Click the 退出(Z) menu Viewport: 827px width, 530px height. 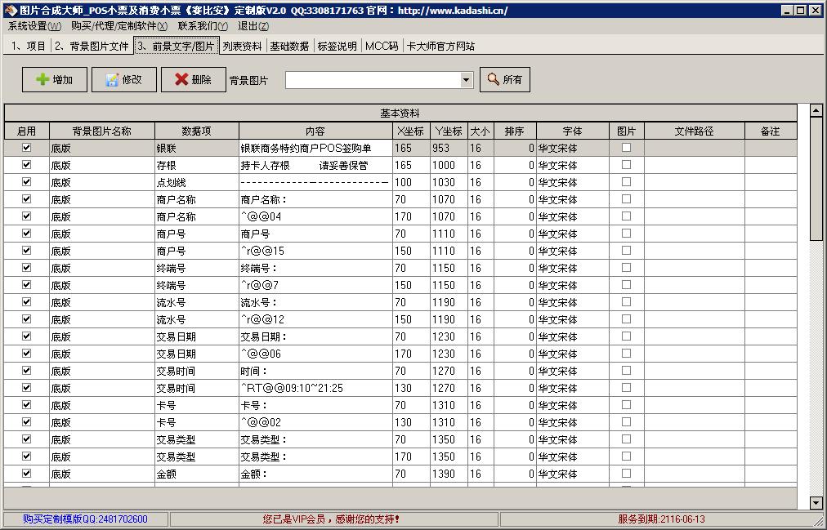[x=253, y=26]
